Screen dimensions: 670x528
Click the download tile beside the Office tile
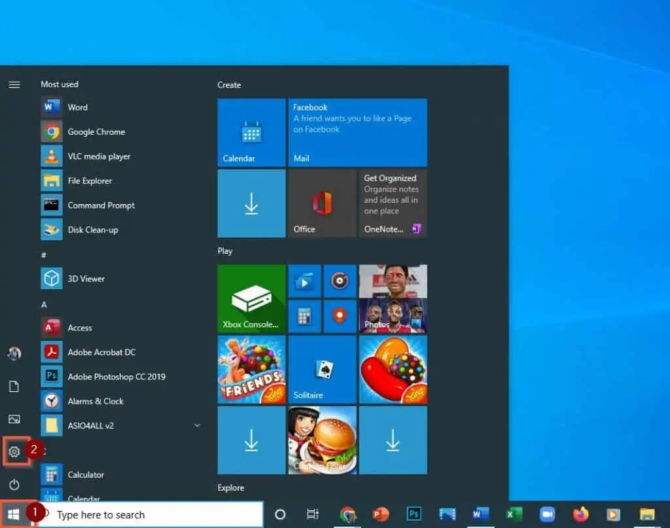point(251,203)
